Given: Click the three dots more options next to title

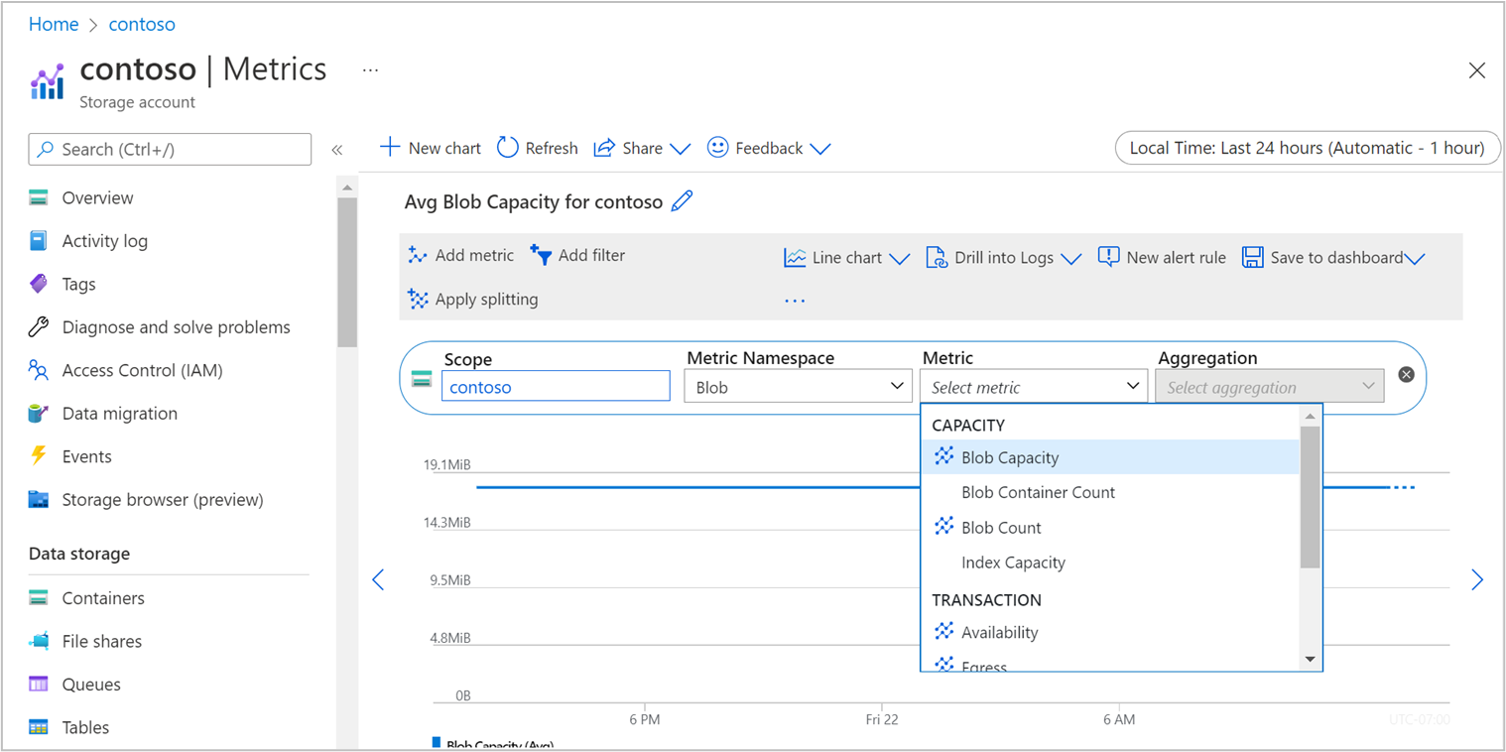Looking at the screenshot, I should pos(370,70).
